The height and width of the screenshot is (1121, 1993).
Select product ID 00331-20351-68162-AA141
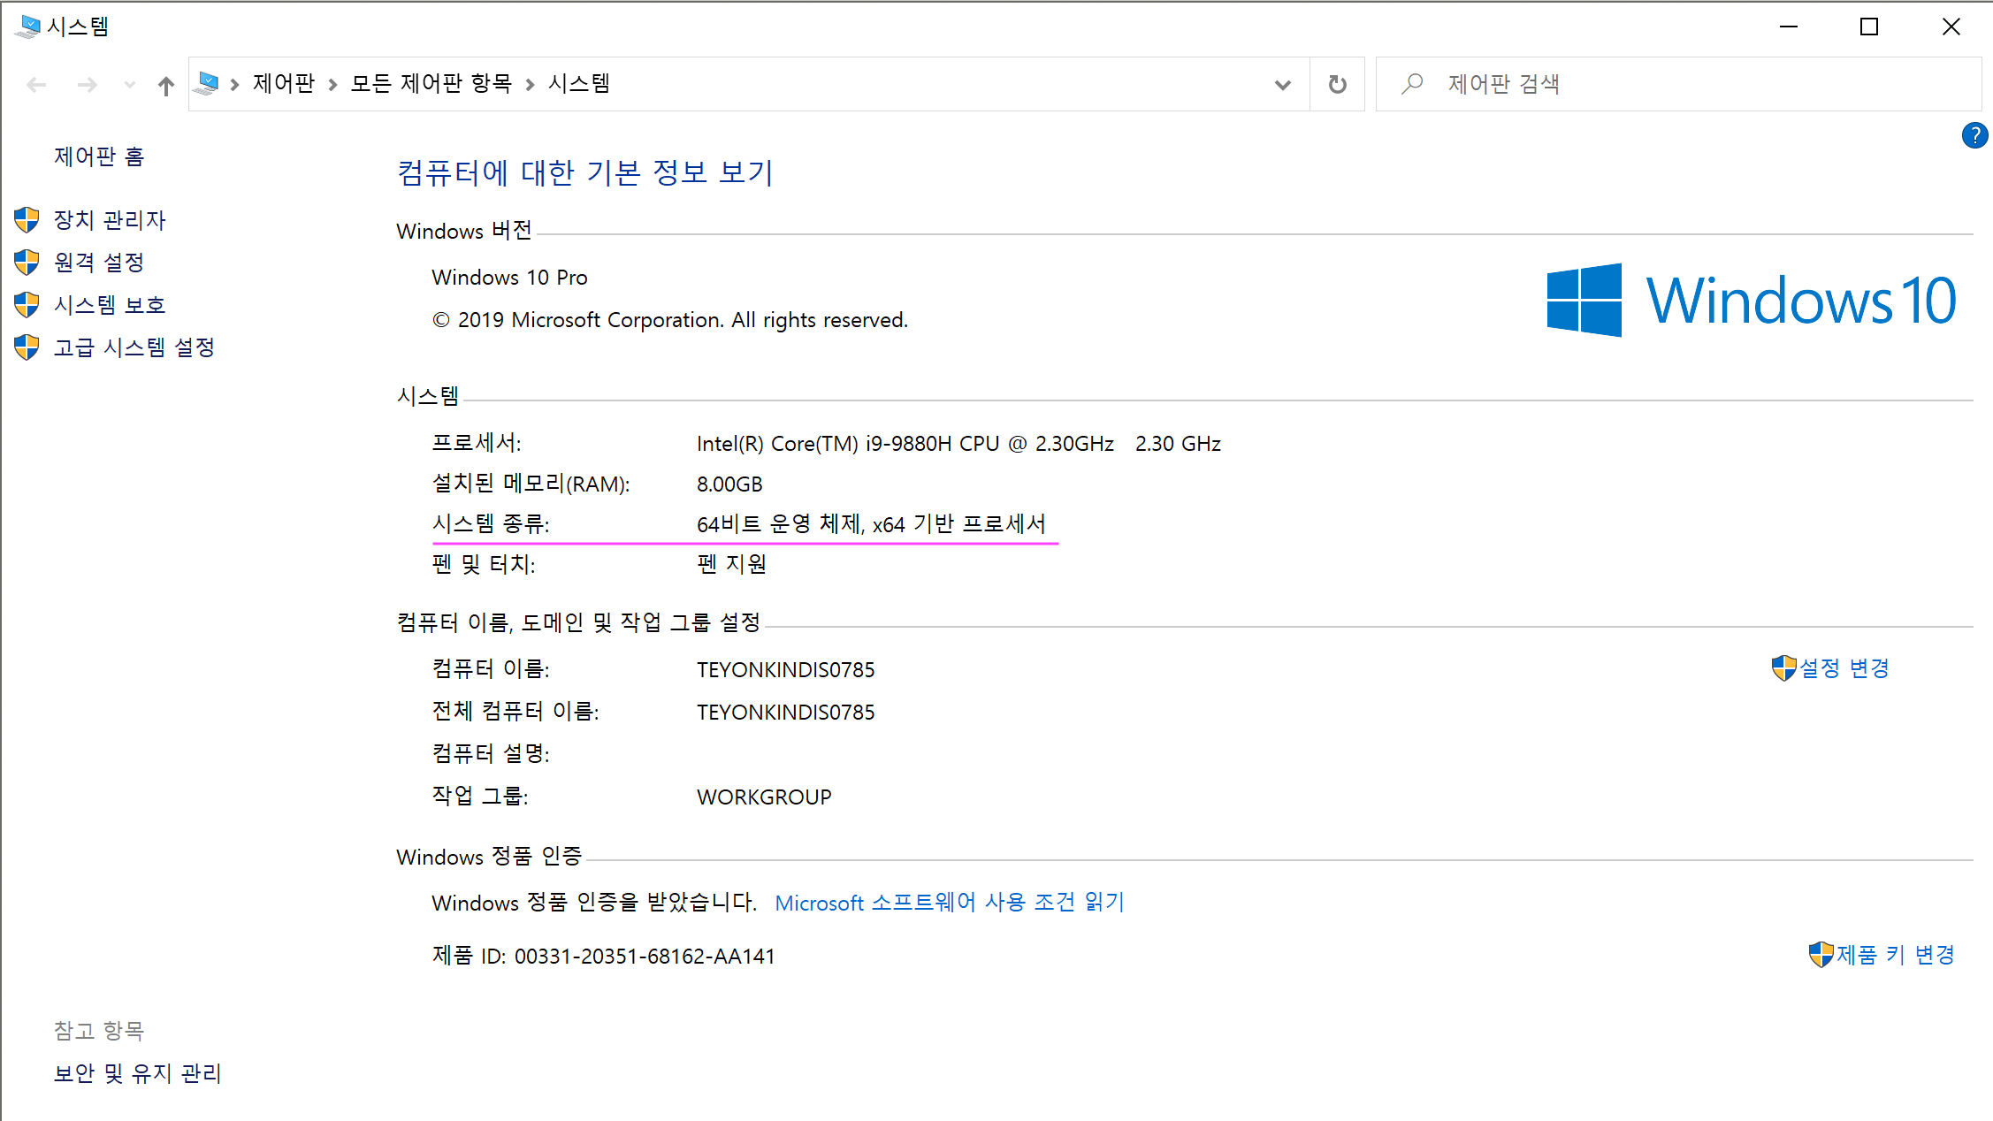point(645,957)
